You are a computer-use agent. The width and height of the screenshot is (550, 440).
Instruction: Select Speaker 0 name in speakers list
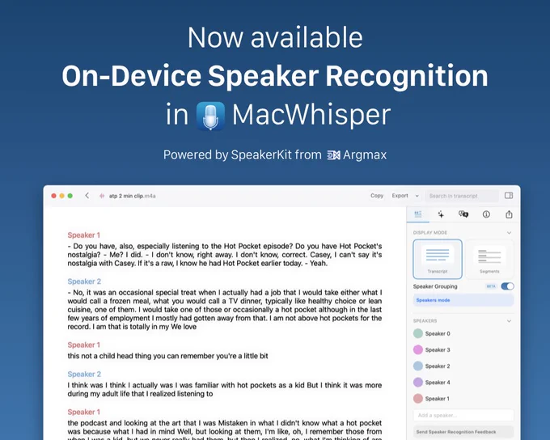(438, 333)
